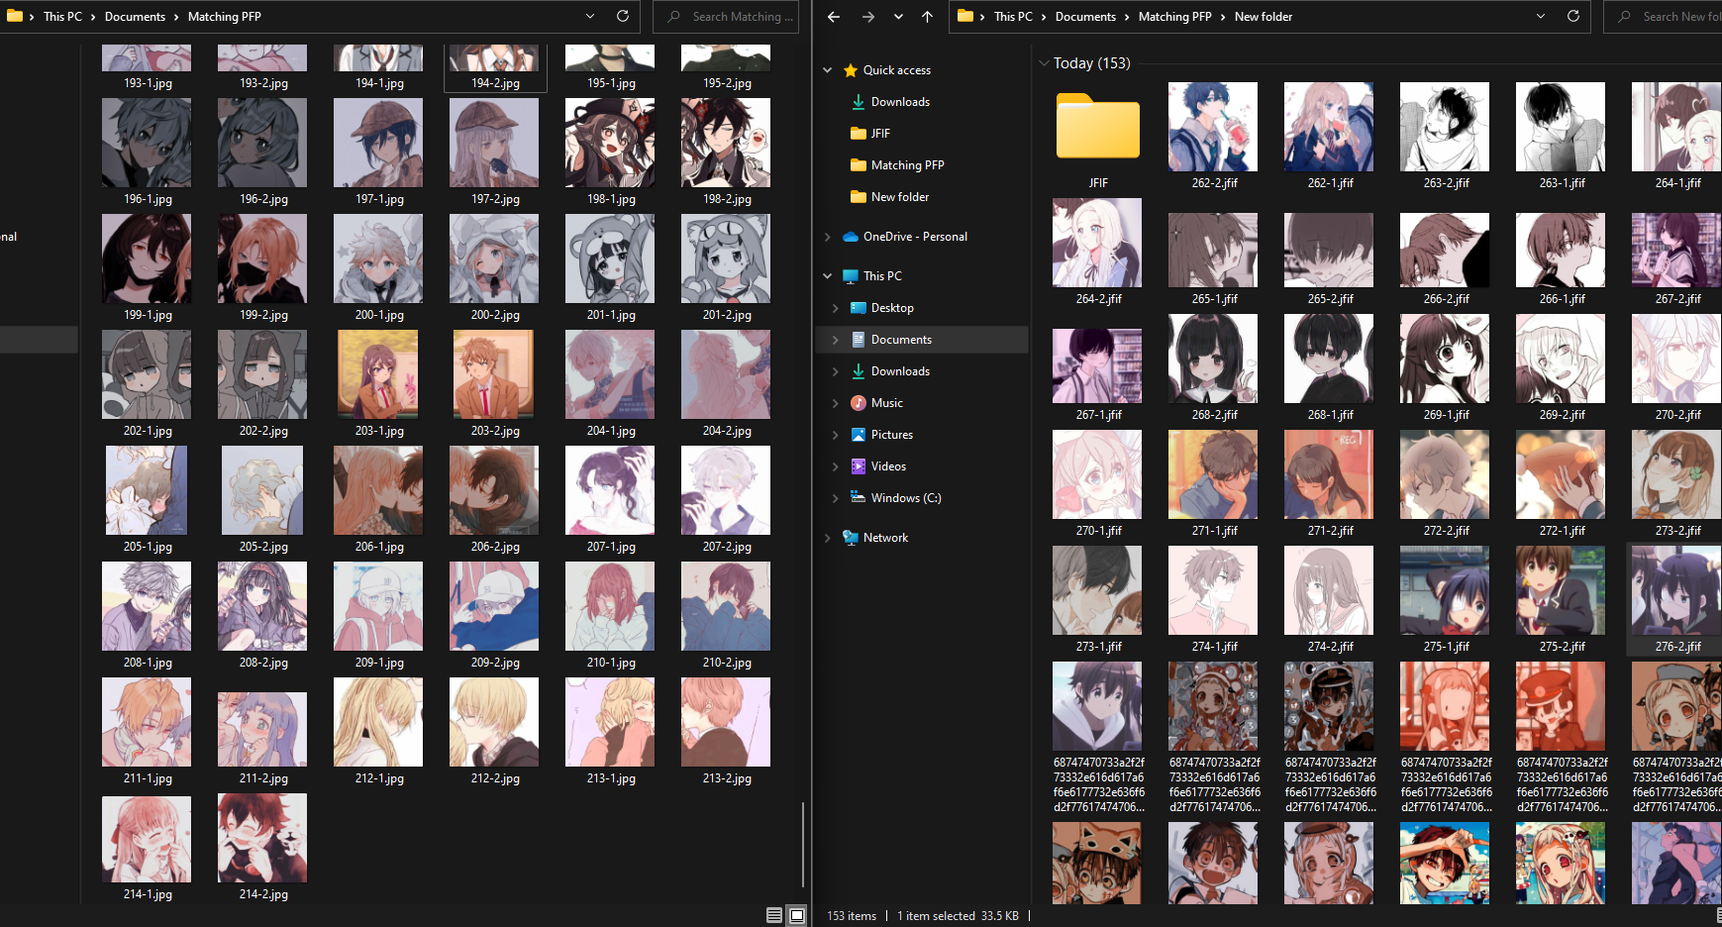Go up one folder level with Up arrow

pos(927,17)
